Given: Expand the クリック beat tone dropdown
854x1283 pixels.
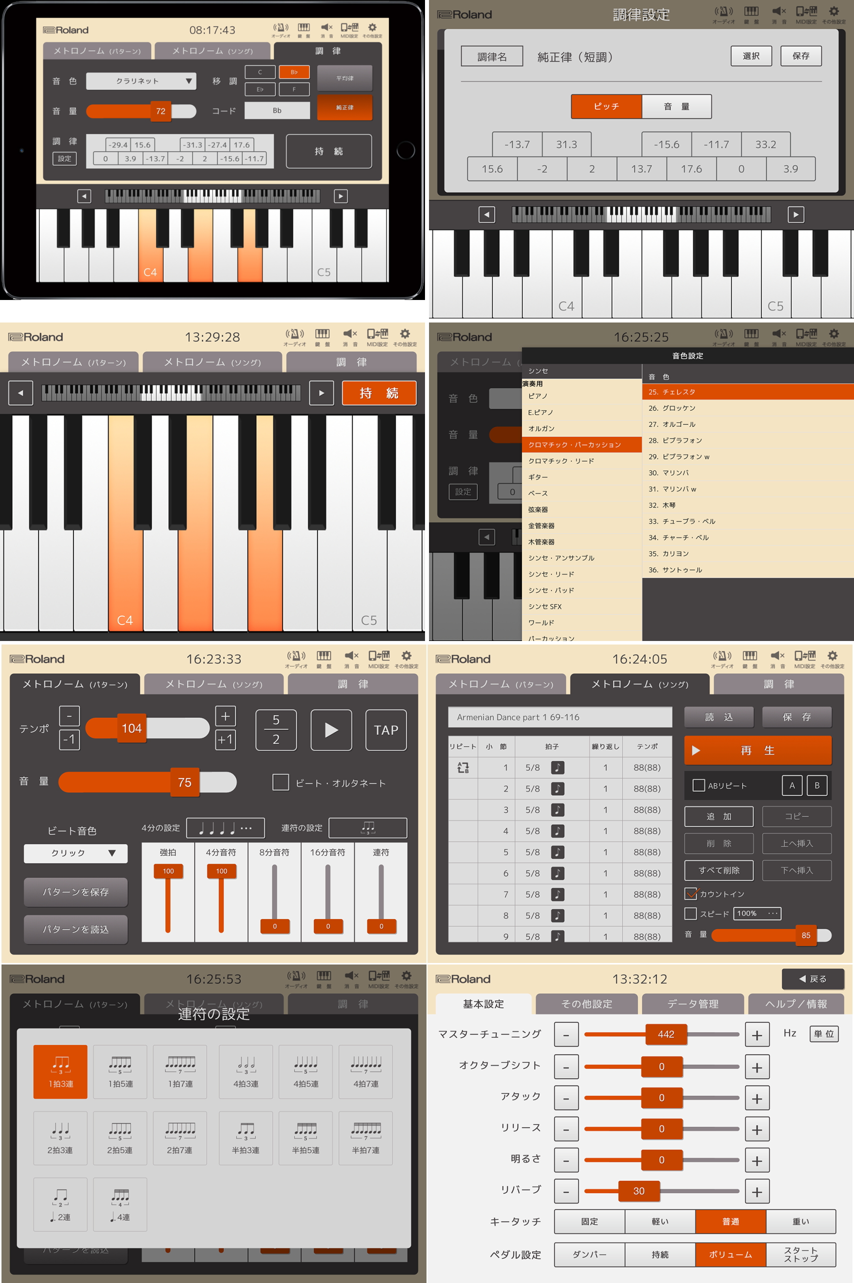Looking at the screenshot, I should 75,853.
